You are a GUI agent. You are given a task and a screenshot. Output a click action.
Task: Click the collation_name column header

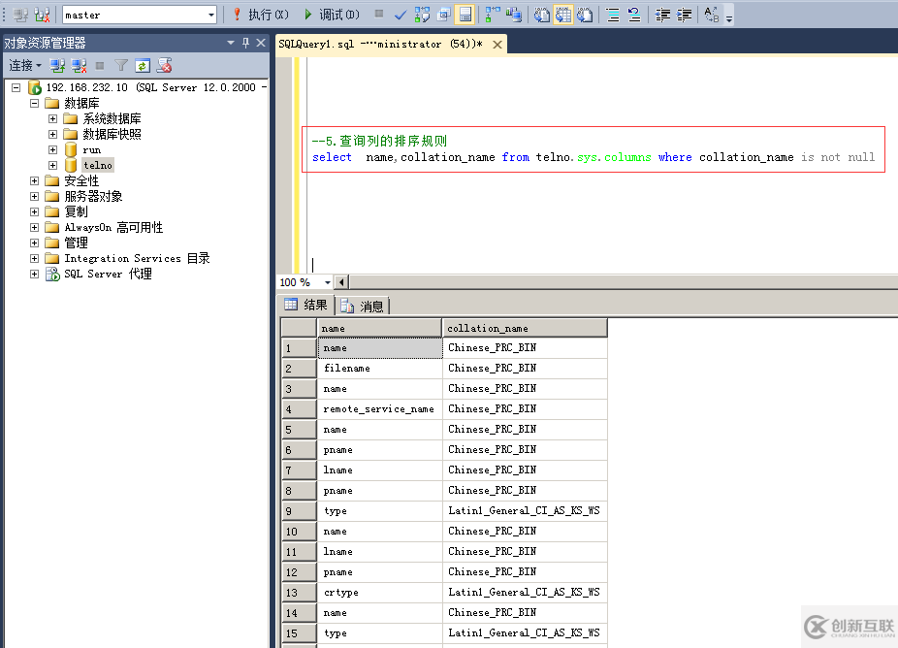click(x=525, y=328)
